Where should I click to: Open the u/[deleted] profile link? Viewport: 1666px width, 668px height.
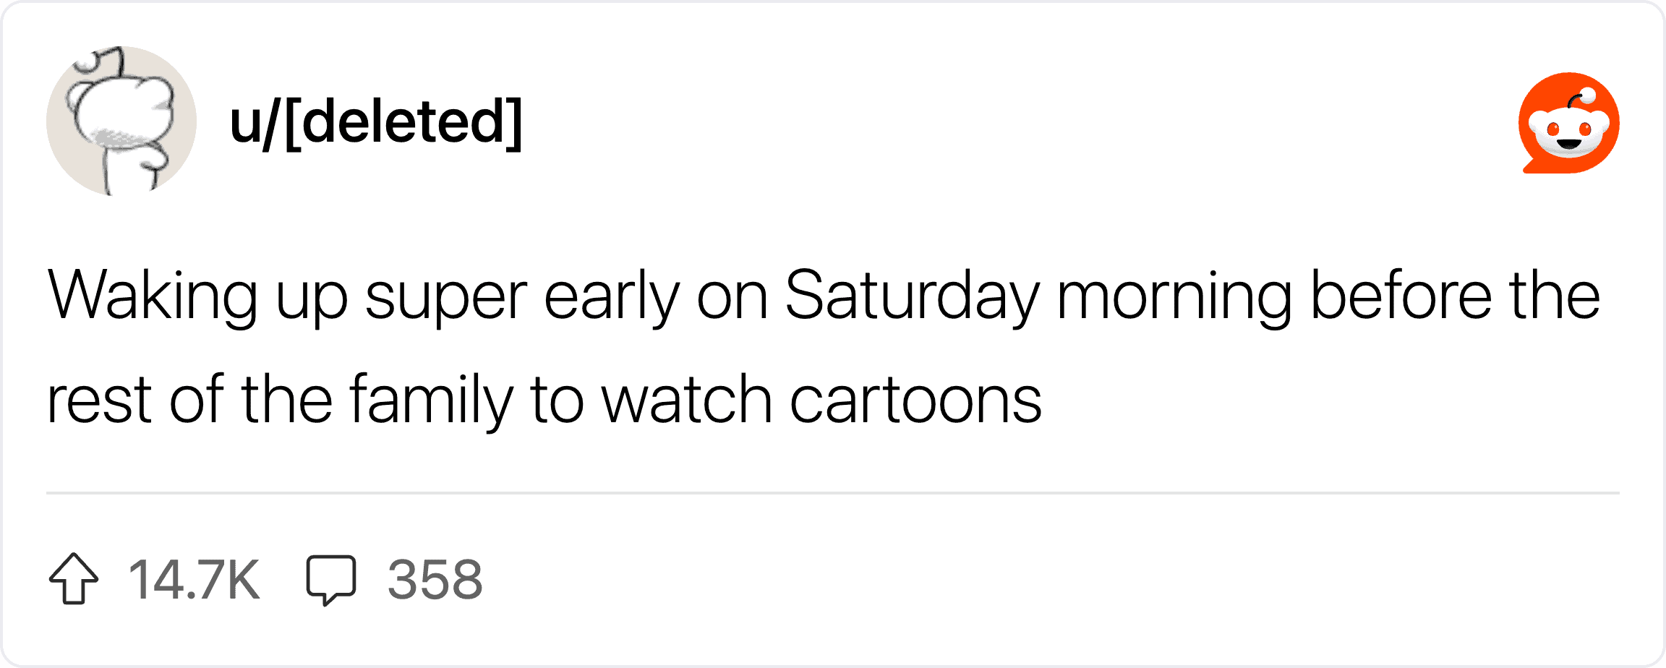point(375,123)
